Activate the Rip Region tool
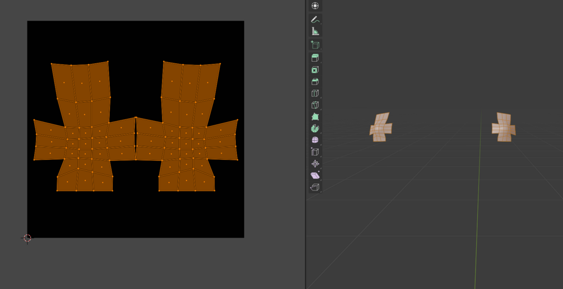Image resolution: width=563 pixels, height=289 pixels. click(x=315, y=187)
